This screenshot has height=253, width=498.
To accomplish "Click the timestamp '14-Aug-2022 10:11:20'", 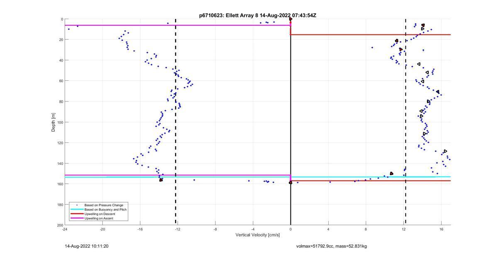I will [86, 246].
